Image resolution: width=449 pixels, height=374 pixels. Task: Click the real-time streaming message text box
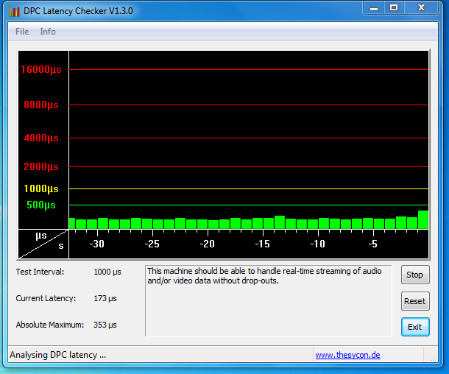point(269,300)
